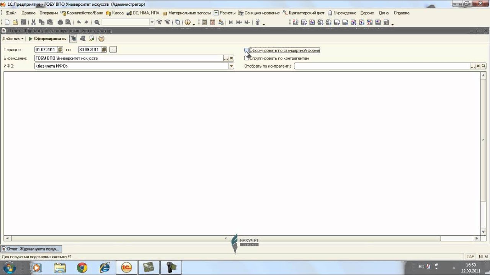490x275 pixels.
Task: Open the Правка menu
Action: point(28,13)
